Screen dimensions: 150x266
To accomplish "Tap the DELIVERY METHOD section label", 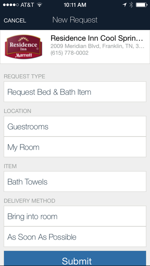I will point(29,201).
